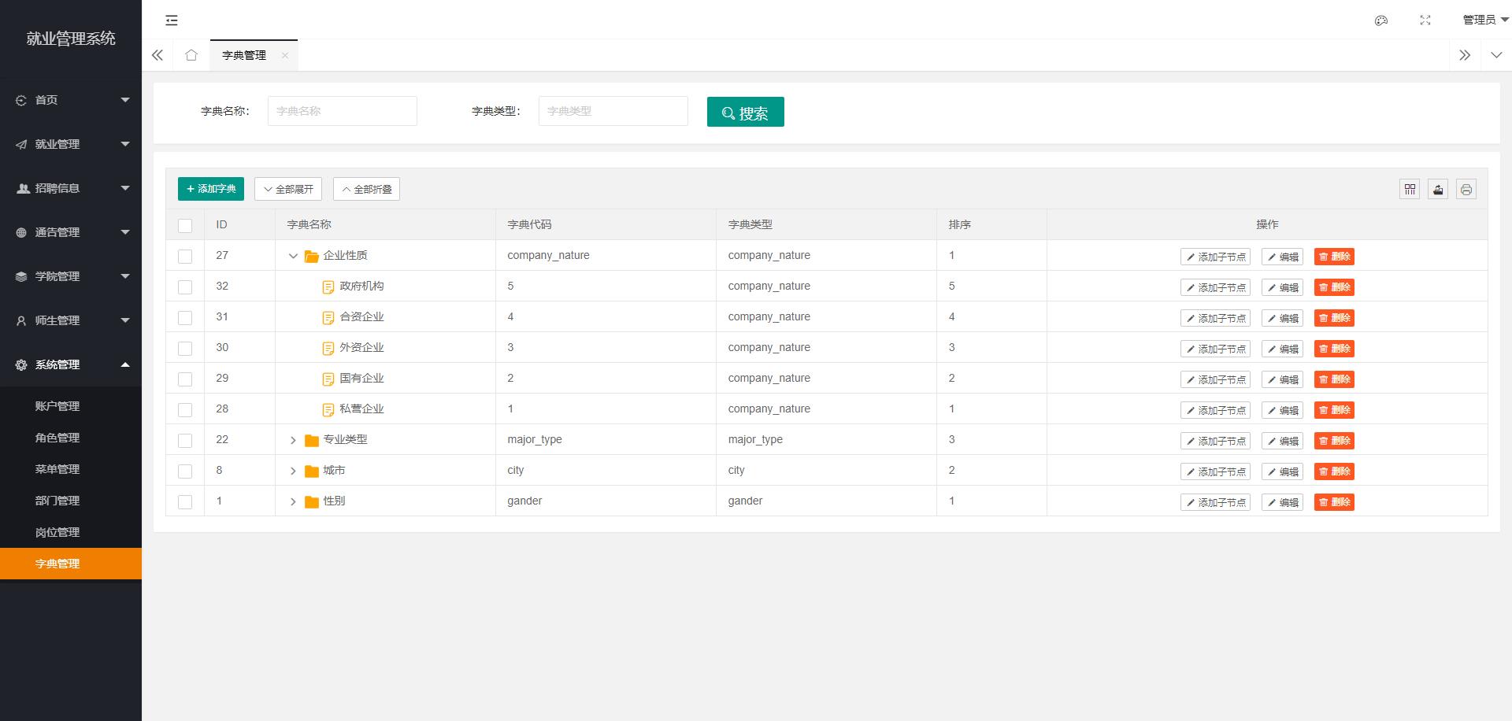Open the 管理员 user dropdown

(1485, 20)
